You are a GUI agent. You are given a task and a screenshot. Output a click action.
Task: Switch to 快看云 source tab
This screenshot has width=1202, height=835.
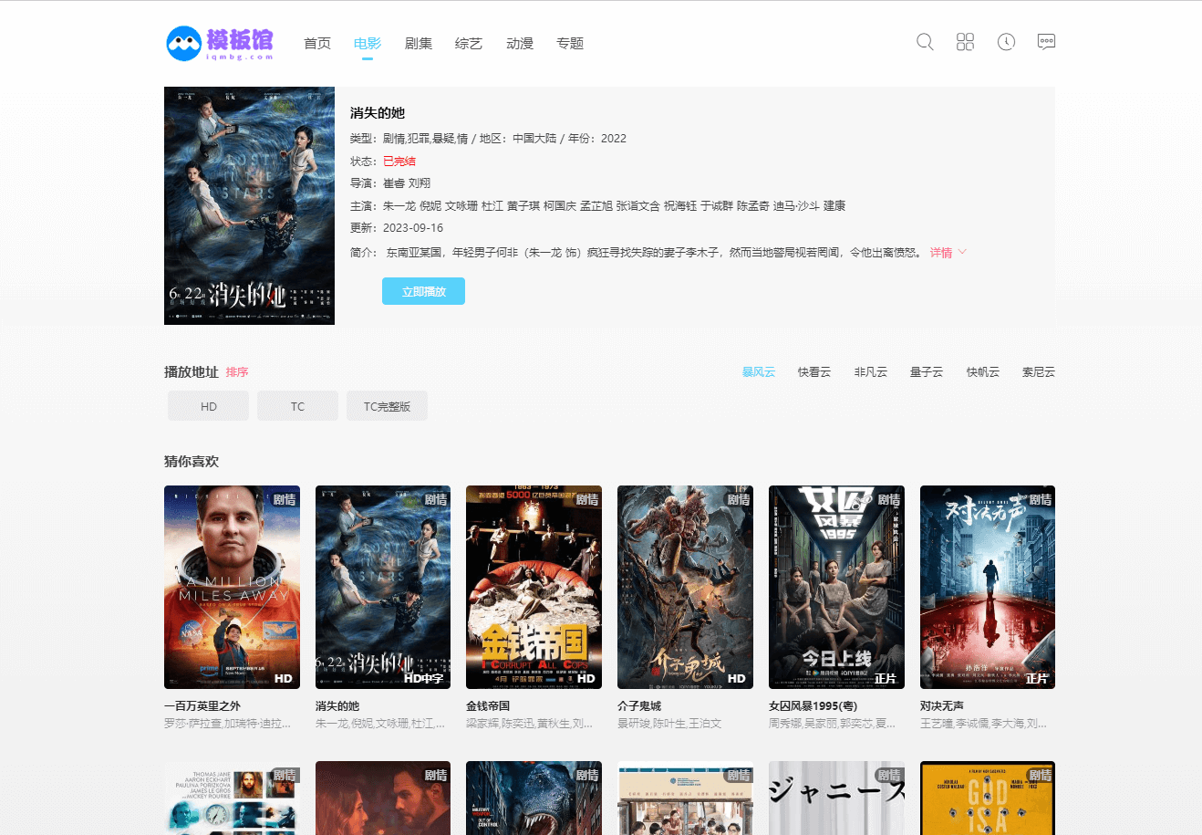click(x=814, y=372)
